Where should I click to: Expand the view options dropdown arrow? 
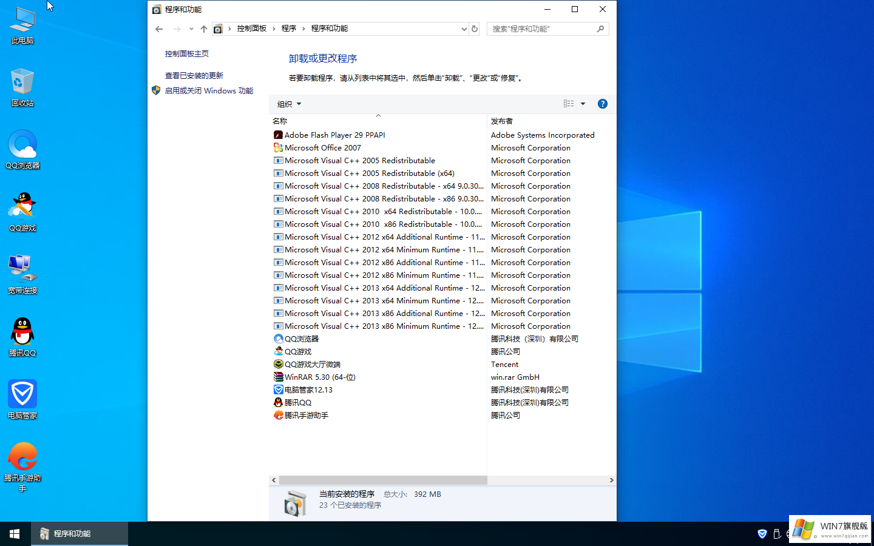coord(583,104)
